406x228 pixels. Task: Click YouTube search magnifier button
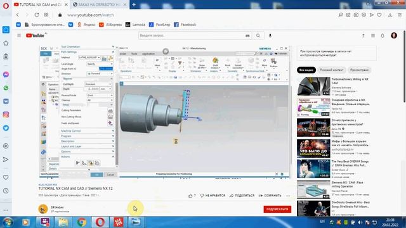click(x=258, y=35)
